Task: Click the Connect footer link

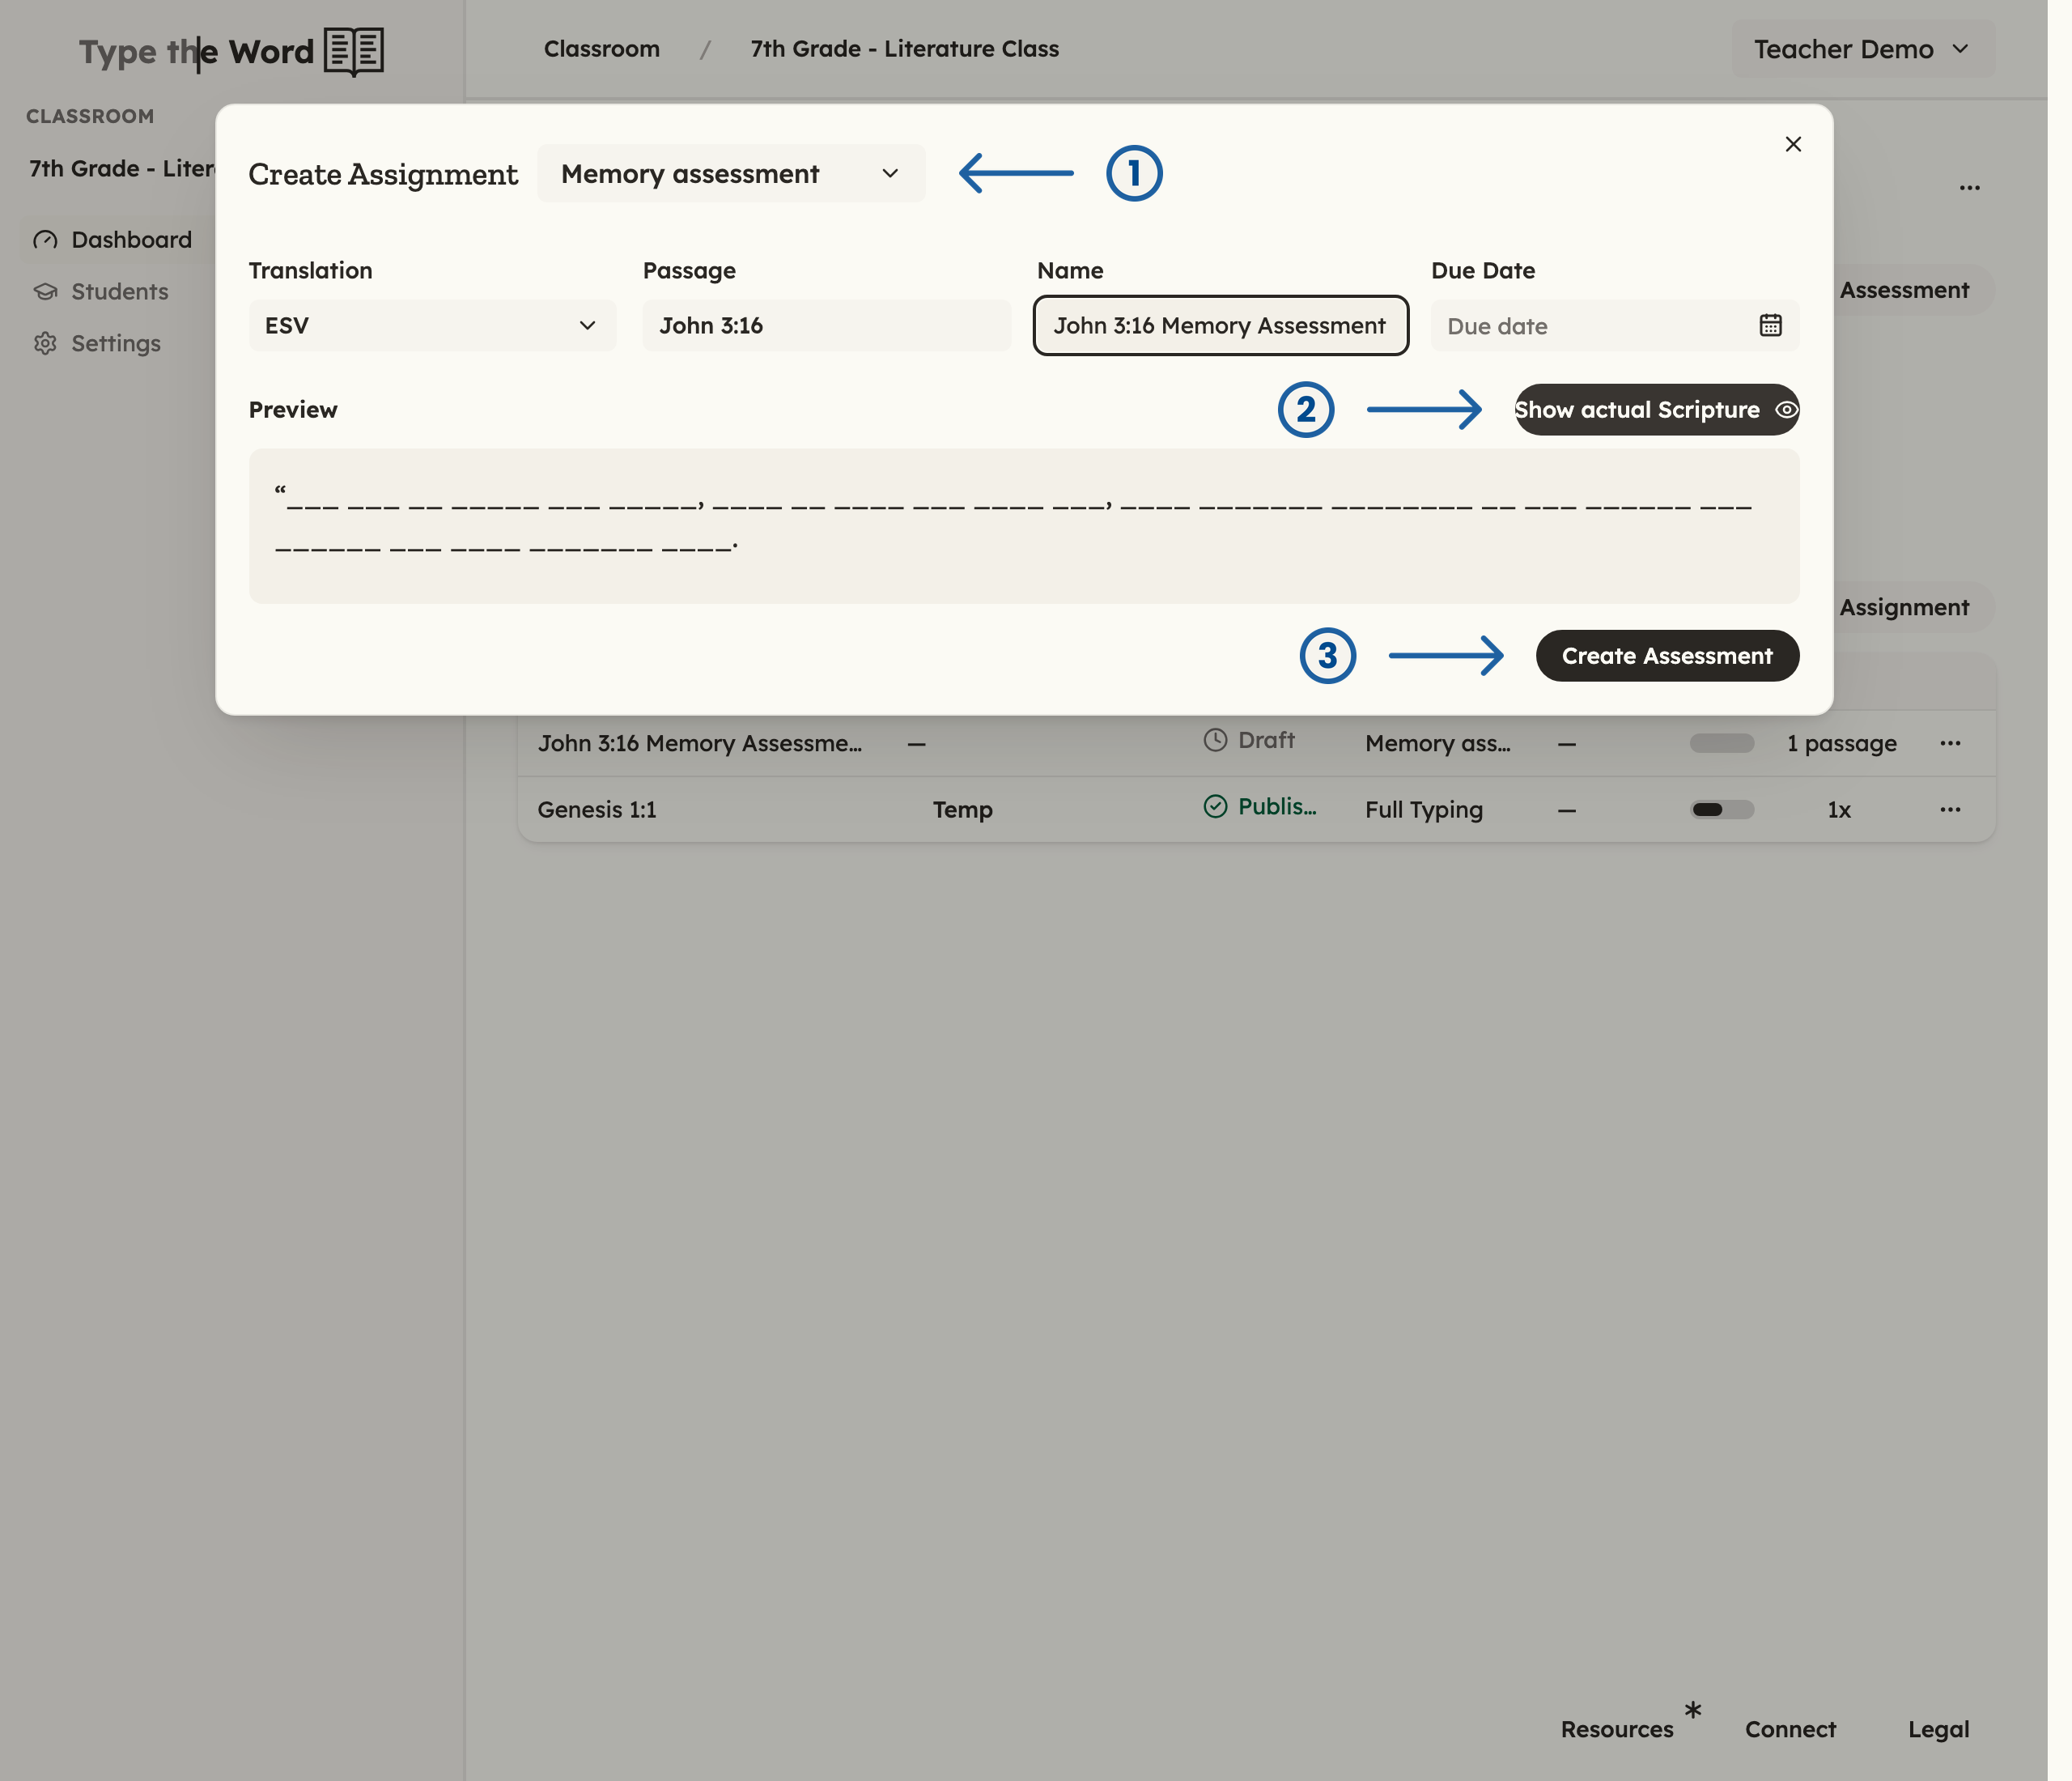Action: pos(1790,1729)
